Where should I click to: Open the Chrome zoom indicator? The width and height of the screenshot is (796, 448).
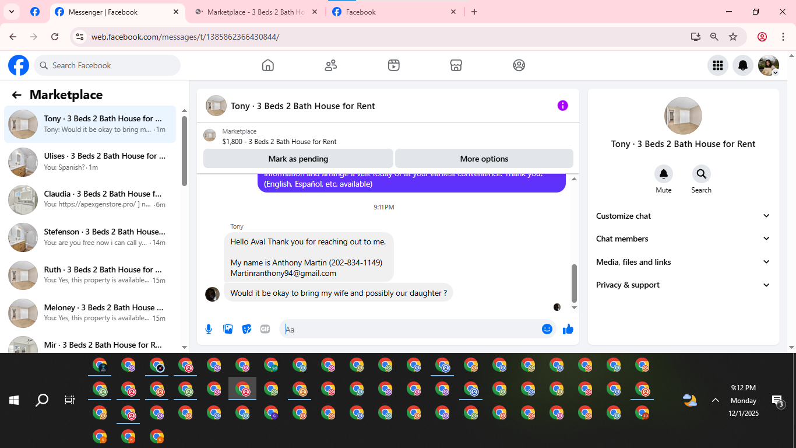(x=714, y=37)
